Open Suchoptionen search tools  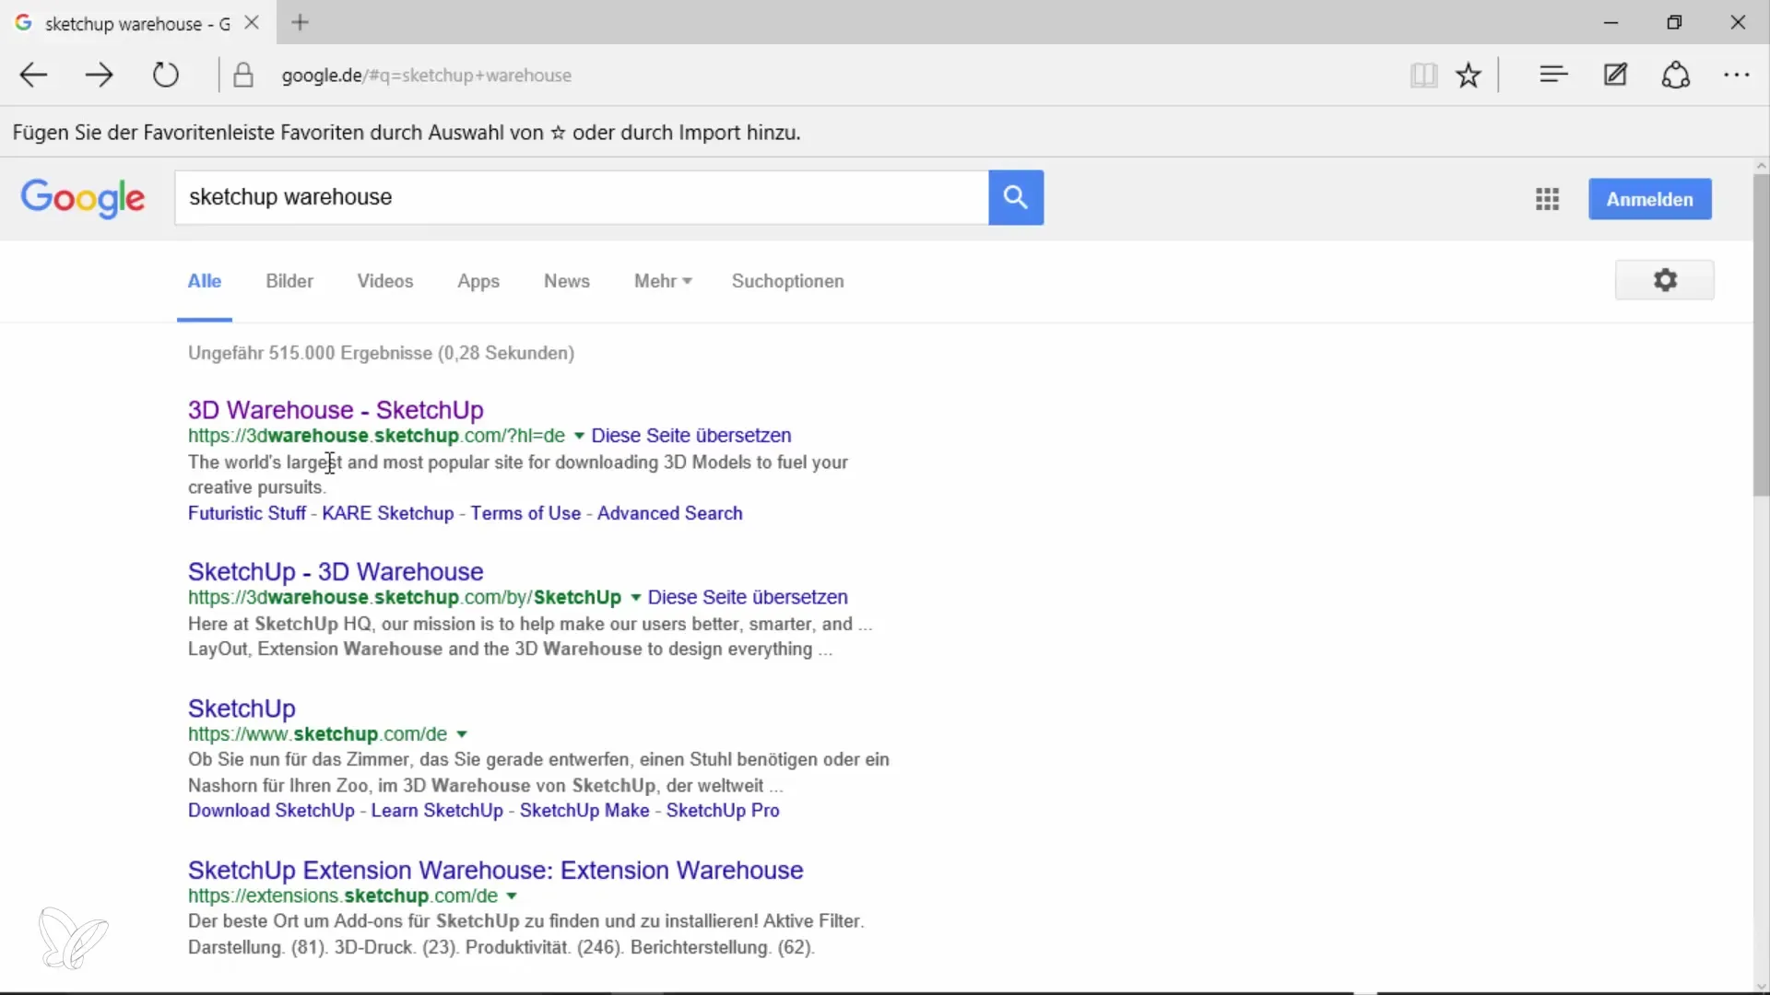[x=788, y=281]
